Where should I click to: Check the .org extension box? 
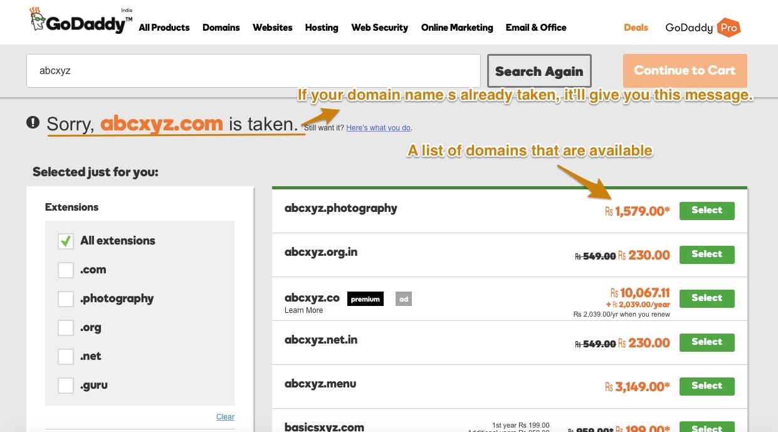point(66,327)
